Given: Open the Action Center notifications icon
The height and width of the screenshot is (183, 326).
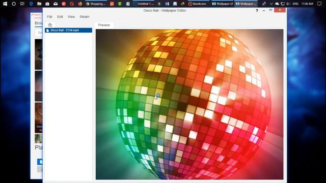Looking at the screenshot, I should point(319,4).
